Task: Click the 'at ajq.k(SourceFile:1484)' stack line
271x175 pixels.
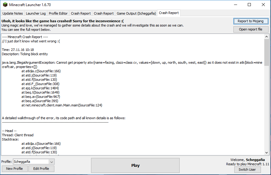Action: tap(40, 88)
